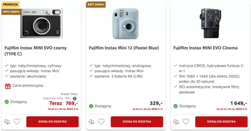Click the Cena promocyjna label
The width and height of the screenshot is (251, 131).
pos(28,85)
